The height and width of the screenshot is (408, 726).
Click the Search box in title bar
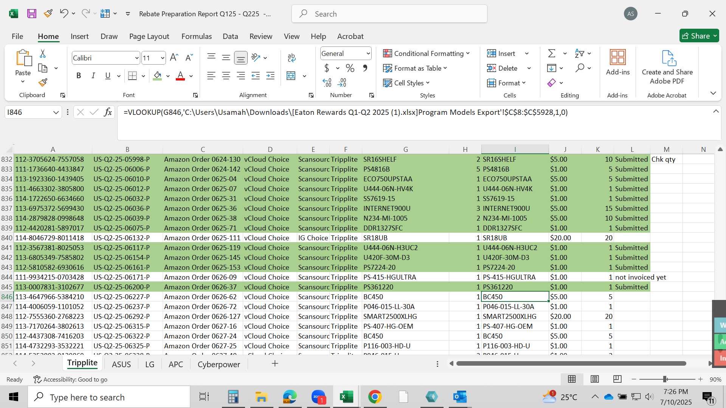coord(389,14)
